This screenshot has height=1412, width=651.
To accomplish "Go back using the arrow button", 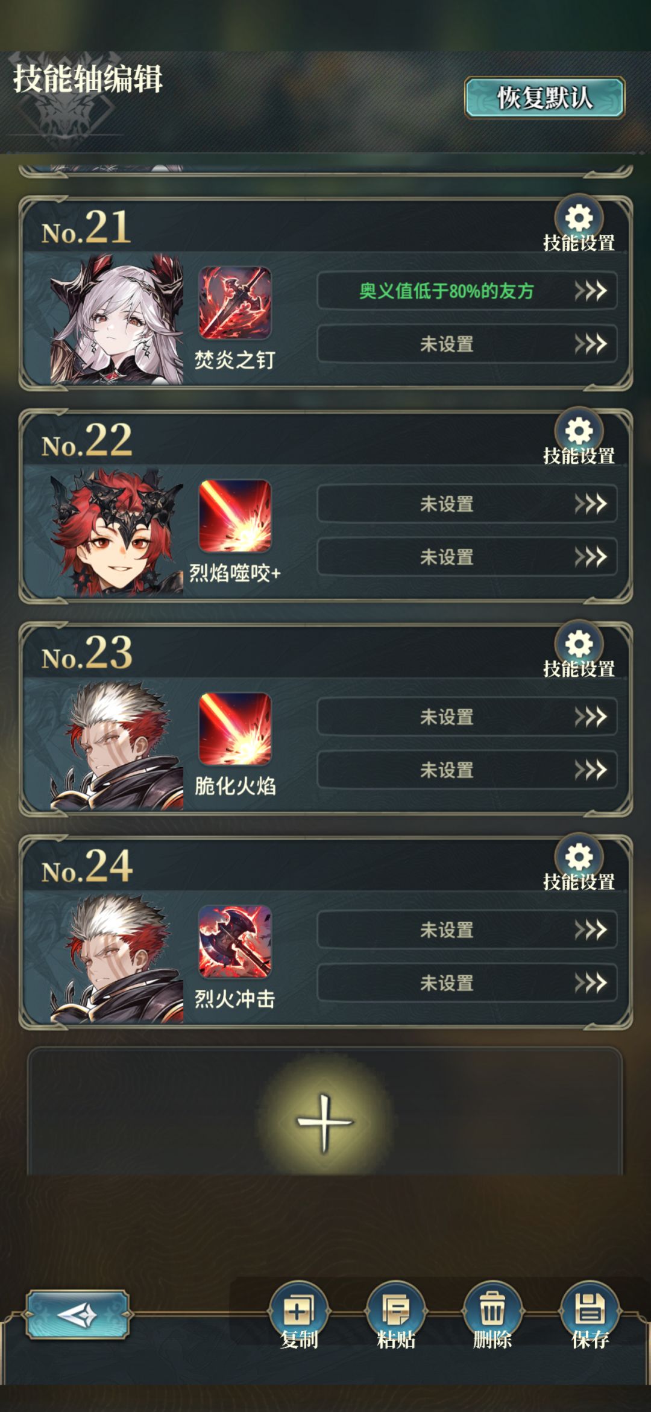I will point(78,1315).
